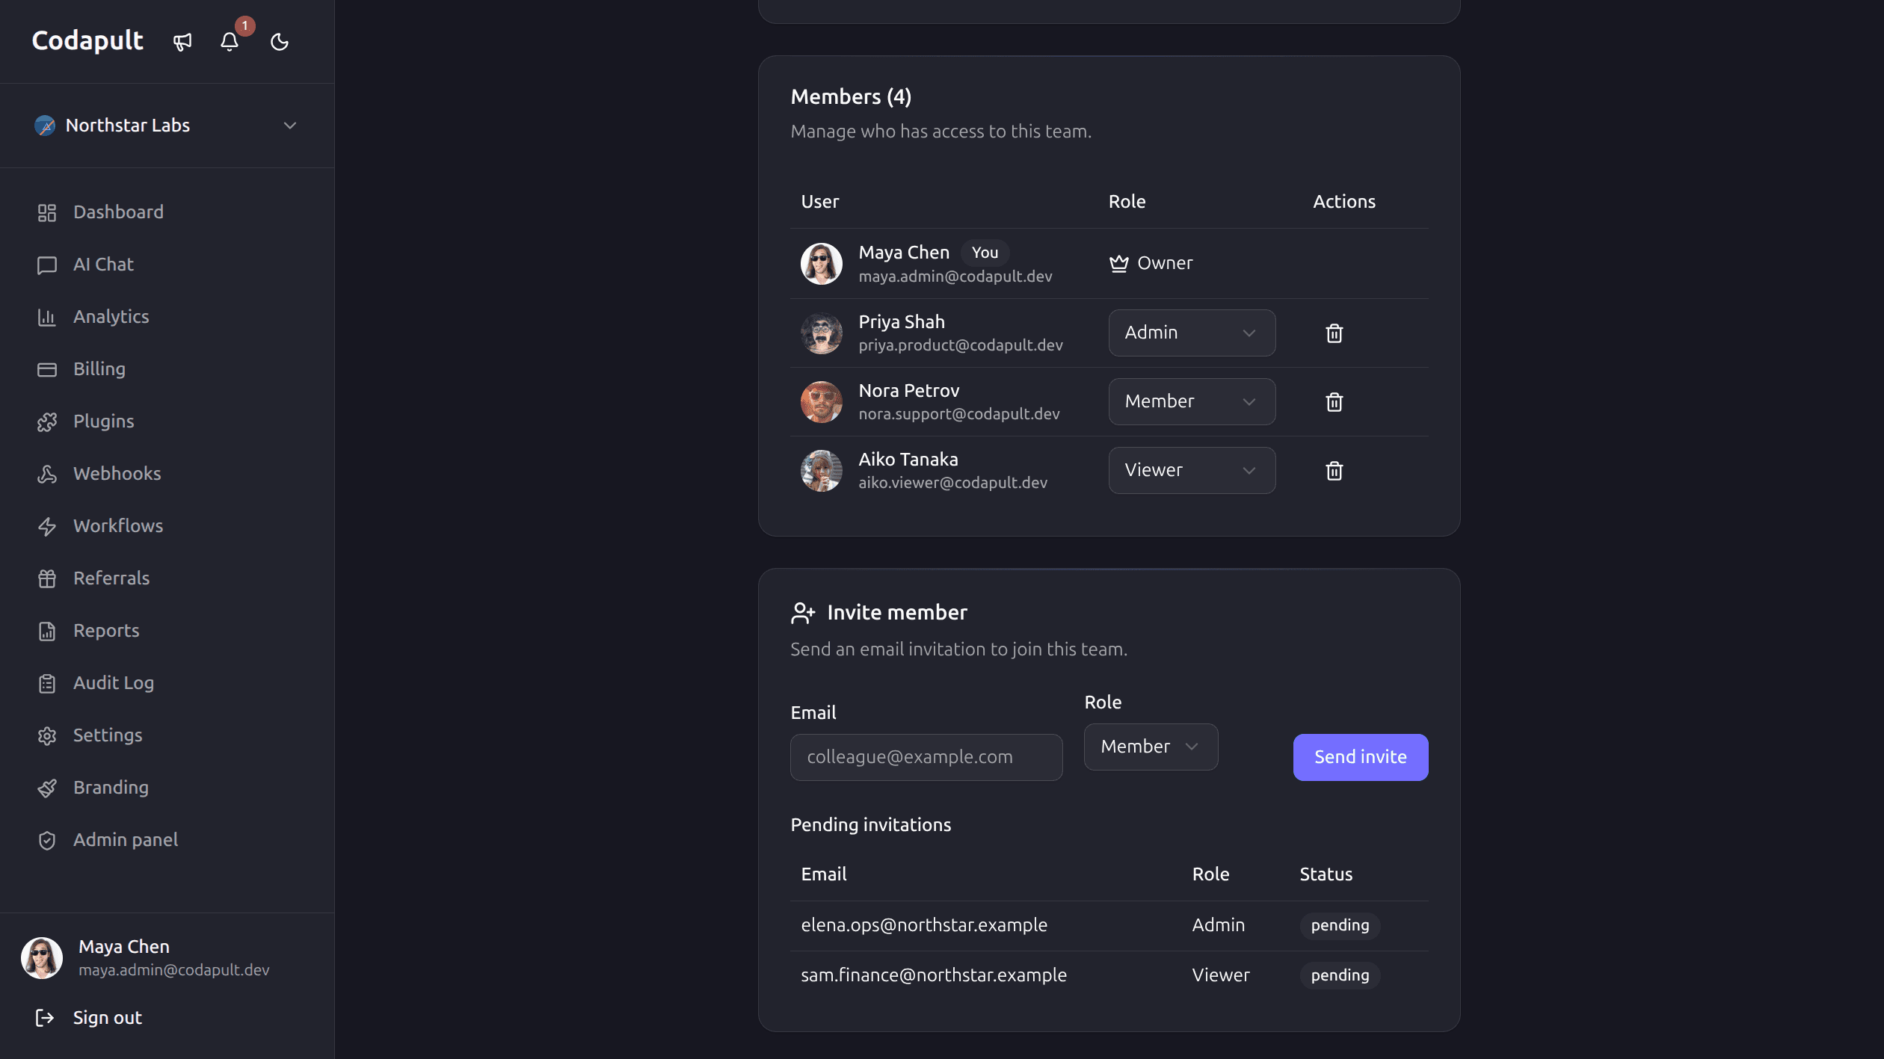Click Nora Petrov's Member role selector
Viewport: 1884px width, 1059px height.
[1192, 402]
